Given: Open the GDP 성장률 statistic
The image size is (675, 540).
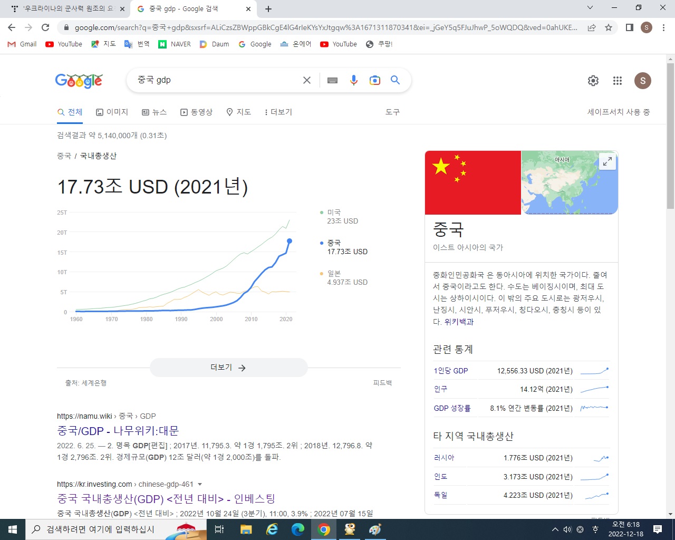Looking at the screenshot, I should pos(452,408).
